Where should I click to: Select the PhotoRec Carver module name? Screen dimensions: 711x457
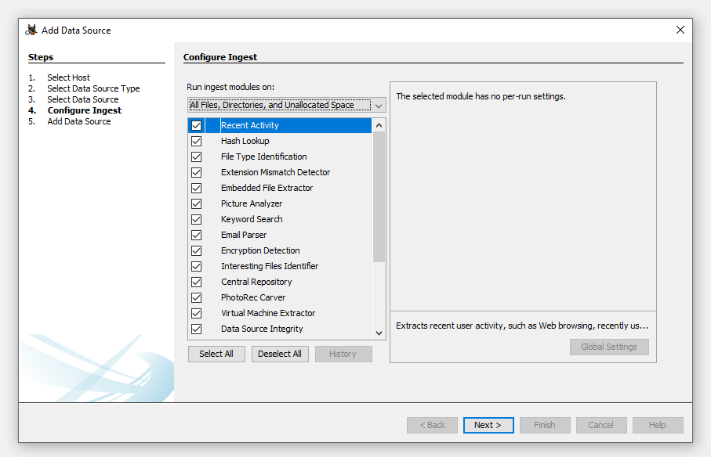click(x=253, y=297)
